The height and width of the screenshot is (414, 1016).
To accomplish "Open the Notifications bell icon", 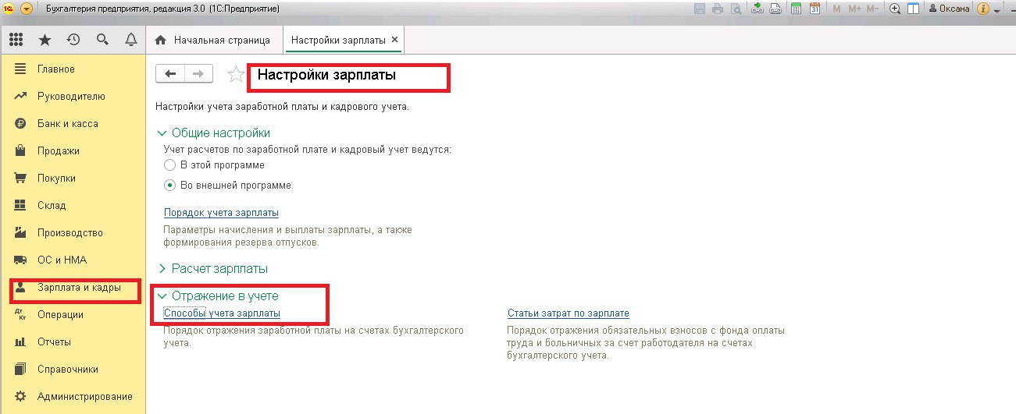I will 131,40.
